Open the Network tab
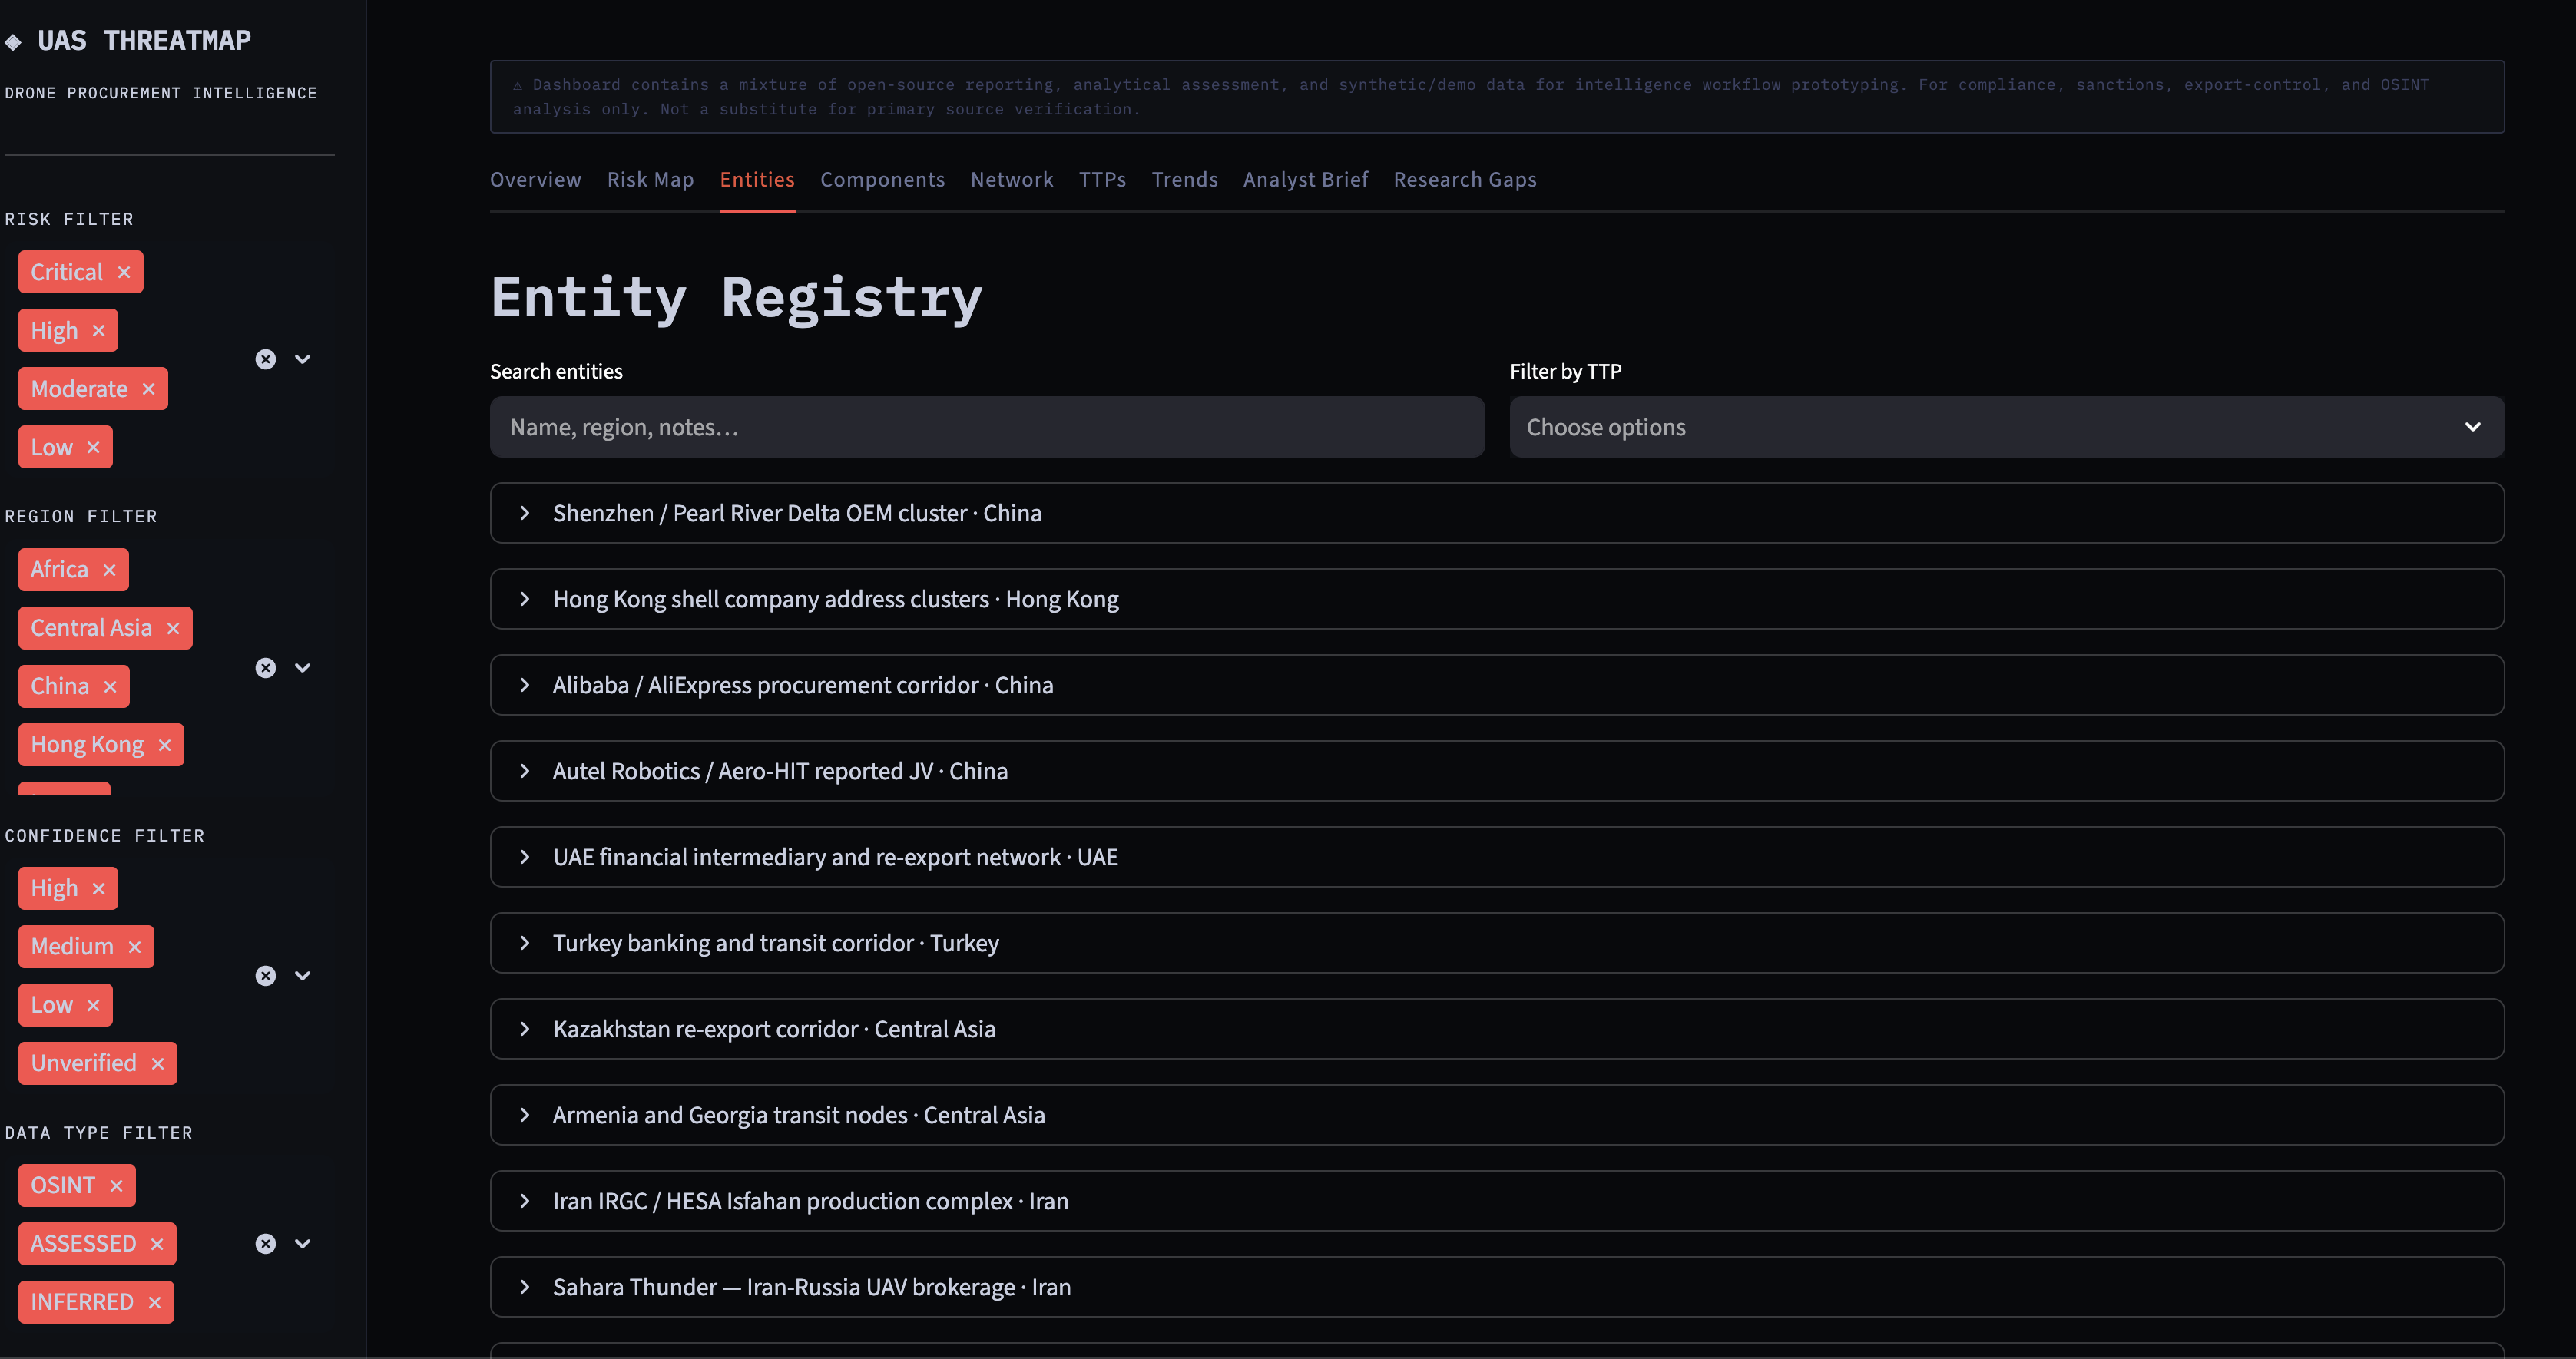 click(1011, 180)
